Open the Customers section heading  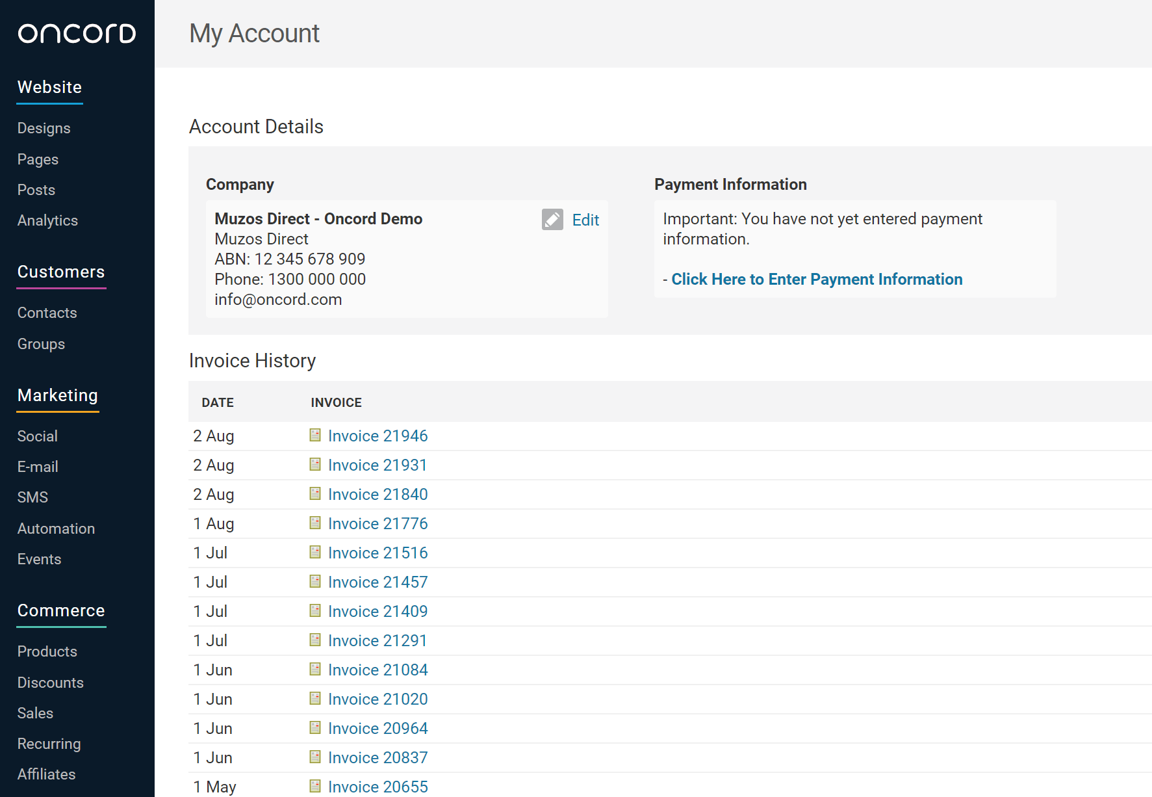pyautogui.click(x=61, y=272)
